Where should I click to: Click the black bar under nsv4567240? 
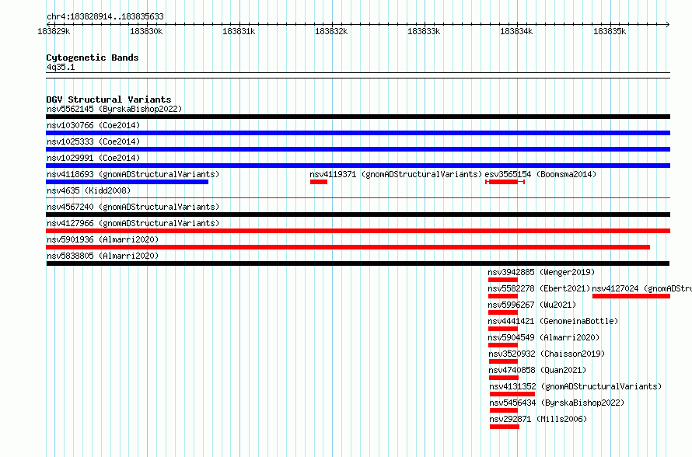click(x=358, y=215)
